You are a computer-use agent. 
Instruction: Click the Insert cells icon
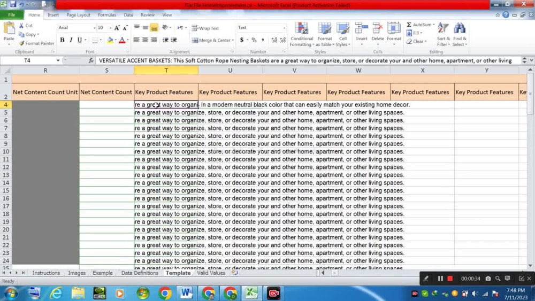361,29
